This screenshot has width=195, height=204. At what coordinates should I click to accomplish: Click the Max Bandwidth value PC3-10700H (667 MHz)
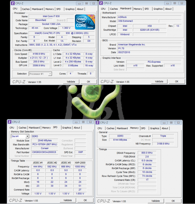(44, 144)
